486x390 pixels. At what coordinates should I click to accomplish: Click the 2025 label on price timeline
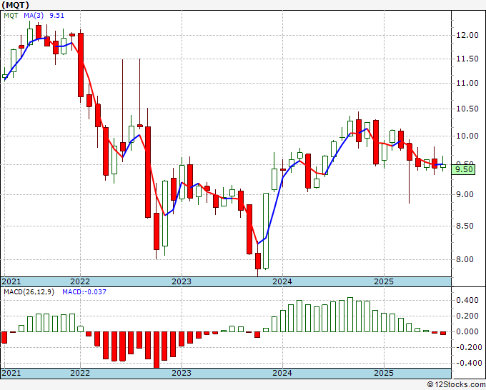383,281
